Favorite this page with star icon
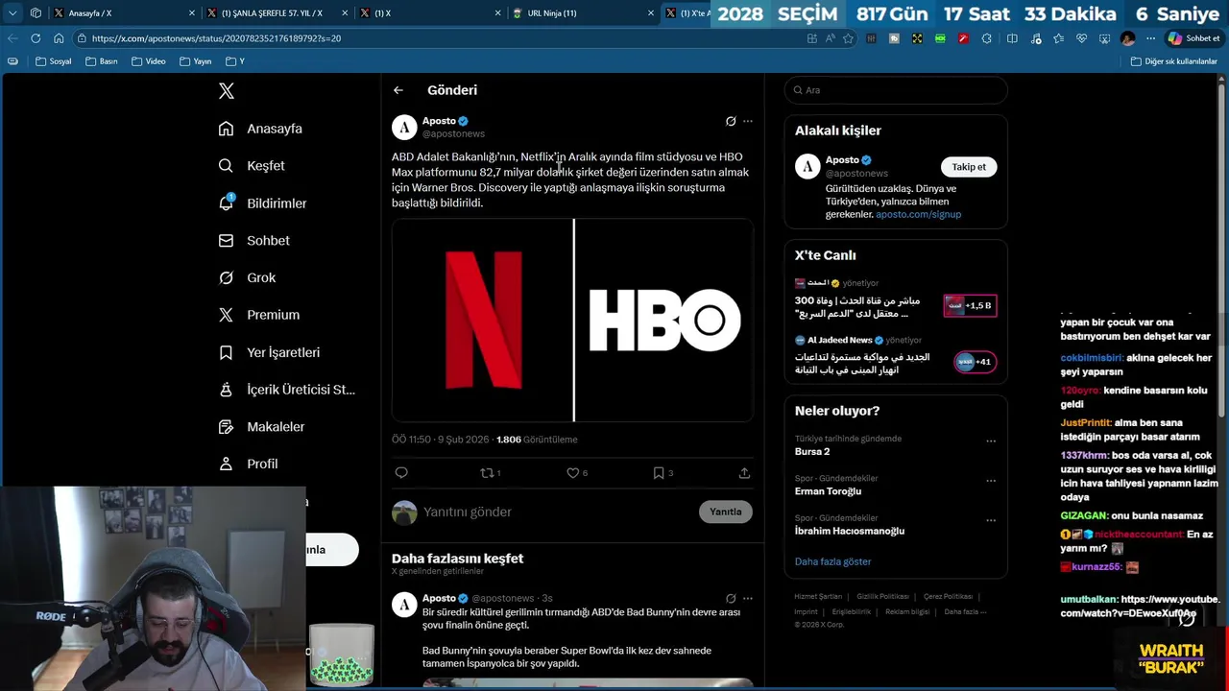 848,38
